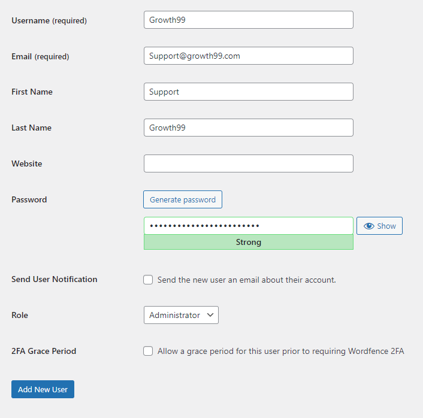Select the Last Name text field
The image size is (423, 418).
[248, 128]
